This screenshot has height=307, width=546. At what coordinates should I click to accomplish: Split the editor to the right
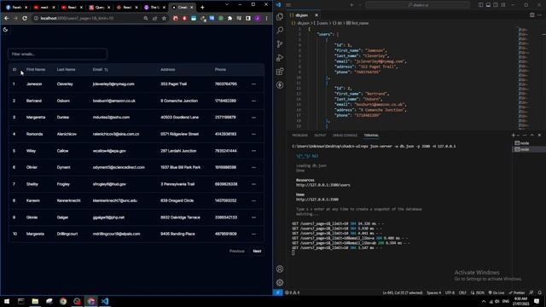531,15
